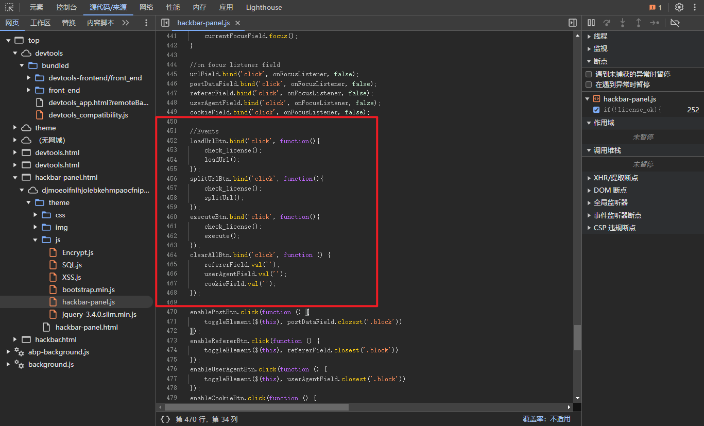This screenshot has width=704, height=426.
Task: Hide the navigator sidebar toggle icon
Action: coord(165,23)
